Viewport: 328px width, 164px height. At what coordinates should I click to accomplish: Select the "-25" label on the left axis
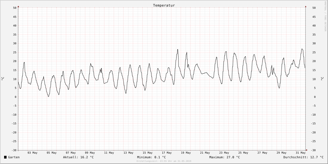pos(14,141)
